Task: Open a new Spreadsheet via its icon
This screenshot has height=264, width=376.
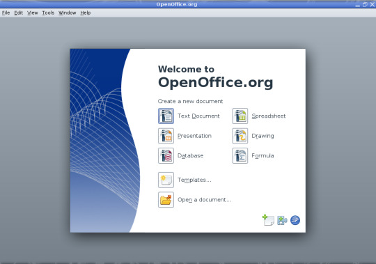Action: 240,116
